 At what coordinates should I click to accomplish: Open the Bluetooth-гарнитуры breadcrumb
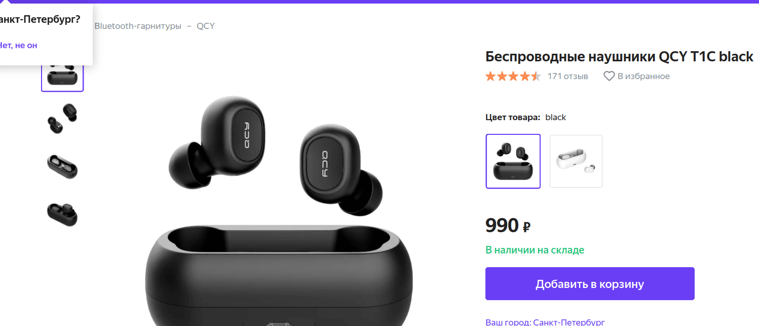coord(138,26)
